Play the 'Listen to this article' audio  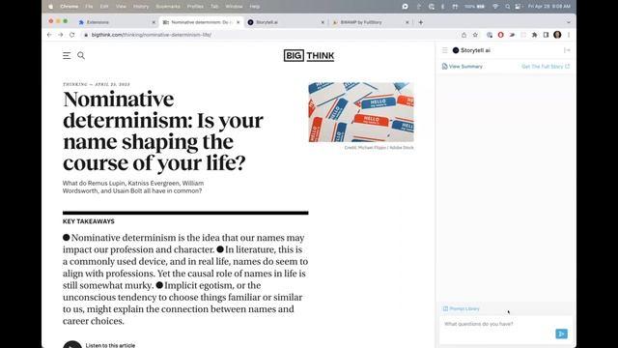point(72,344)
